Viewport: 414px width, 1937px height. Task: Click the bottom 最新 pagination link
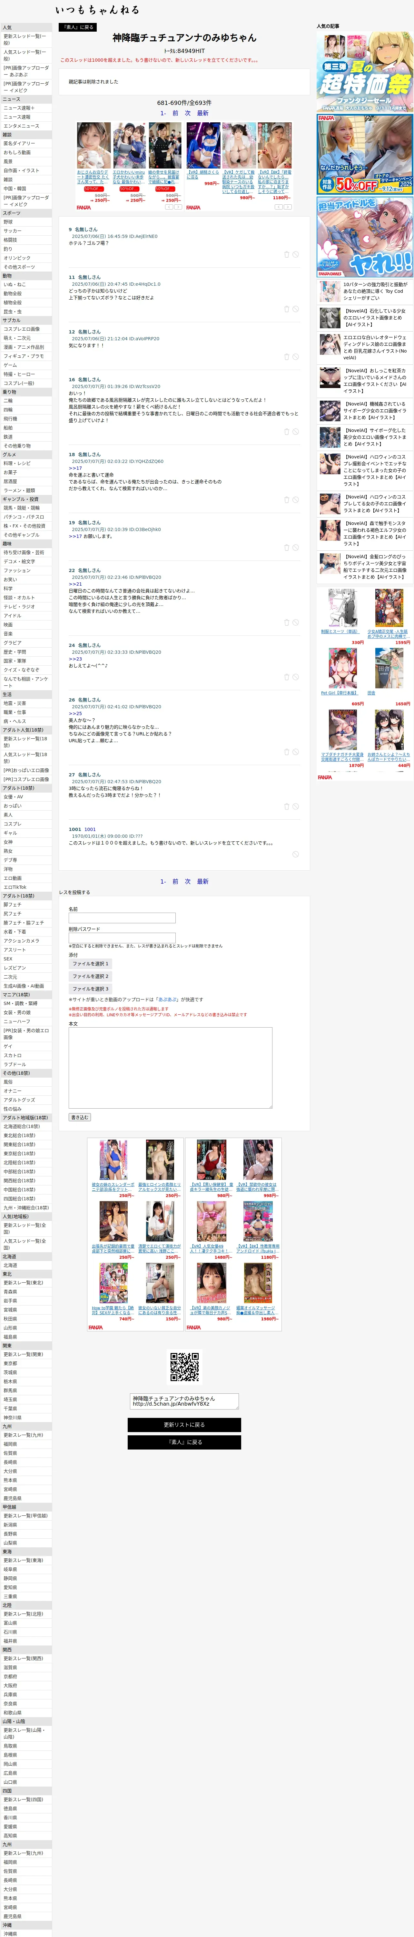coord(203,881)
